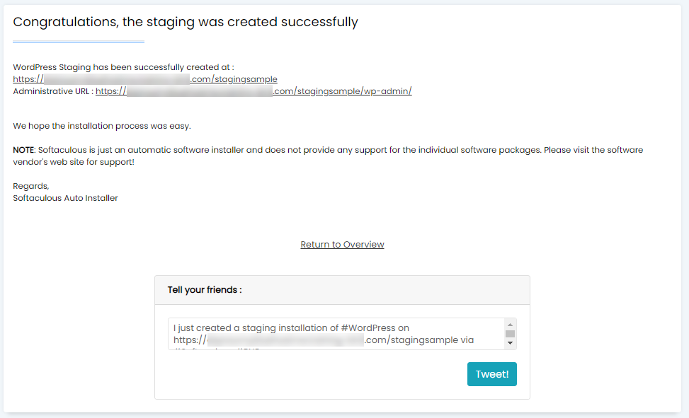
Task: Click the 'Administrative URL :' label
Action: pyautogui.click(x=53, y=91)
